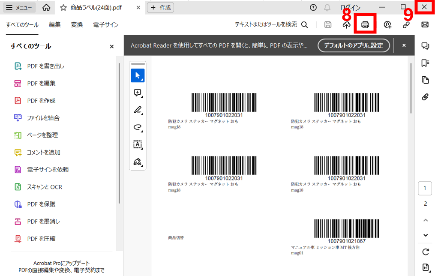Minimize the Acrobat Reader window
This screenshot has height=276, width=435.
point(382,7)
